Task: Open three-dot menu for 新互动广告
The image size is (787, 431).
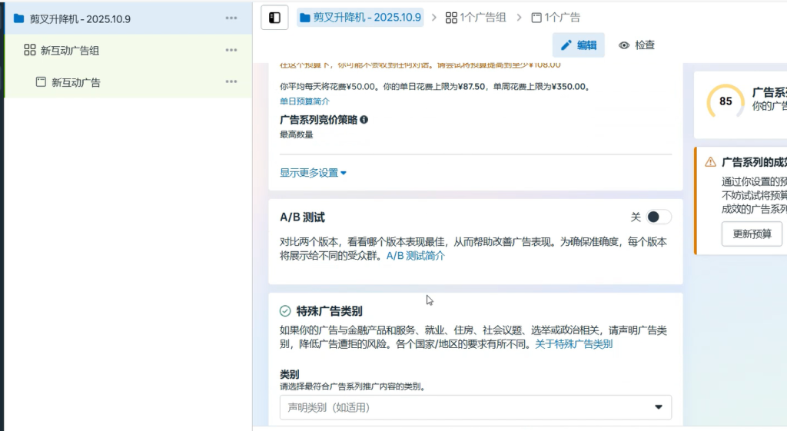Action: (x=231, y=81)
